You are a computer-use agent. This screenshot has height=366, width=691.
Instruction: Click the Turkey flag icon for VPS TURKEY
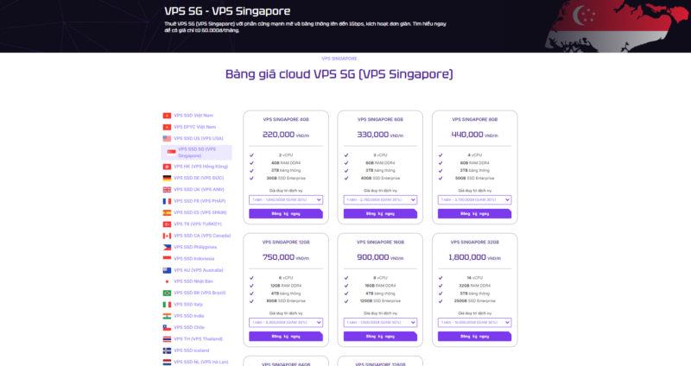click(x=167, y=224)
